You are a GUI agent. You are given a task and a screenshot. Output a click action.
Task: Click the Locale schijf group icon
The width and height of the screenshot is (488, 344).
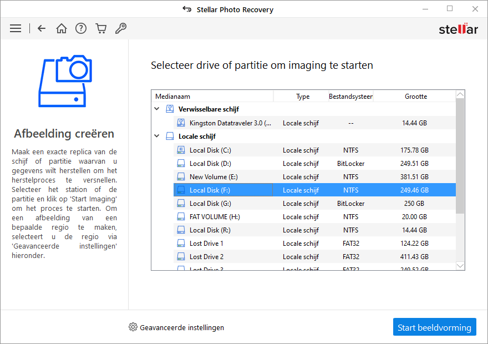pyautogui.click(x=170, y=136)
